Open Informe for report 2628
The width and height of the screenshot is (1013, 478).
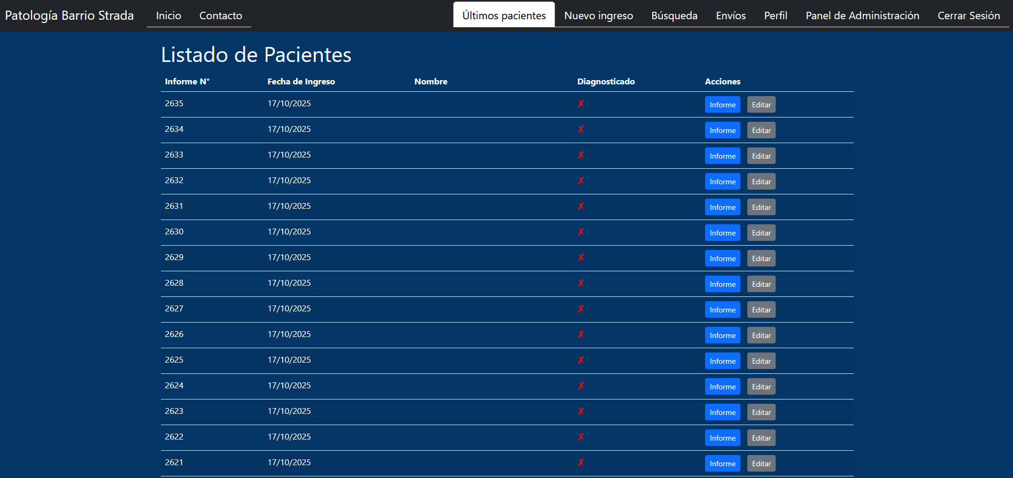[722, 284]
